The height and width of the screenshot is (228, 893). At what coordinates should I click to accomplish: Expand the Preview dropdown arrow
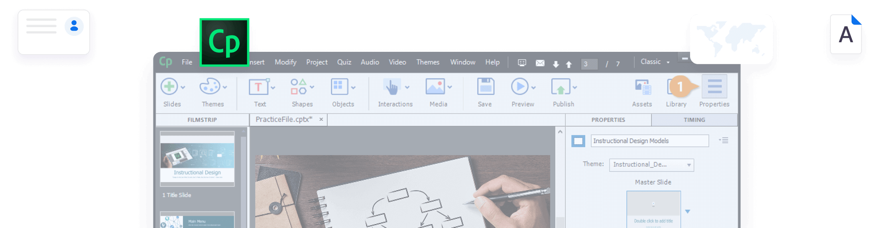click(533, 88)
